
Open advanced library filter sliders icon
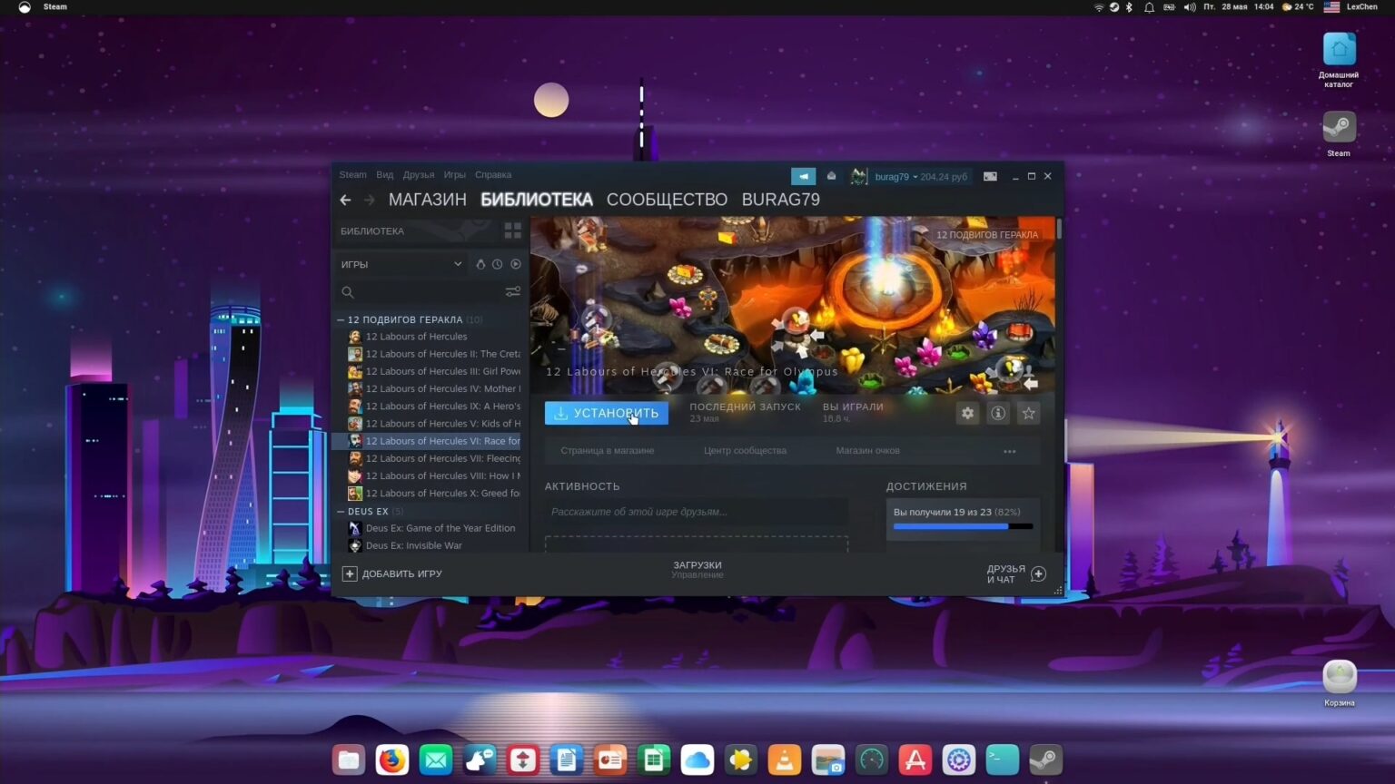point(513,292)
